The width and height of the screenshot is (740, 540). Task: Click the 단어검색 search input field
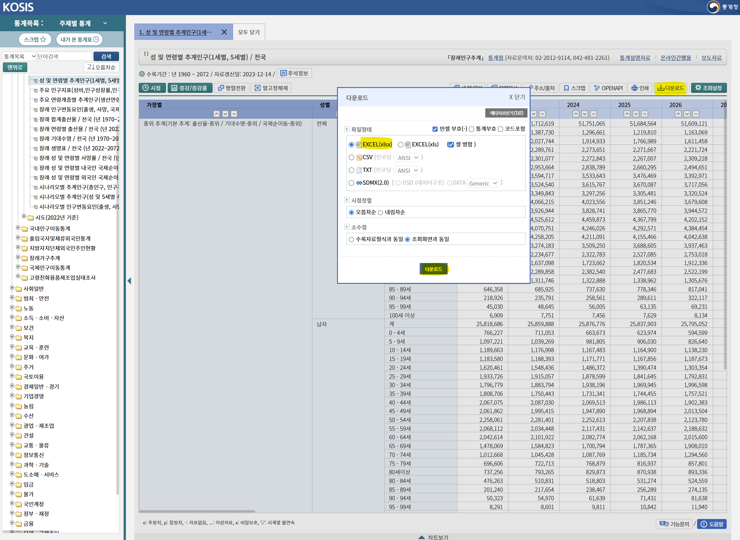(x=64, y=56)
